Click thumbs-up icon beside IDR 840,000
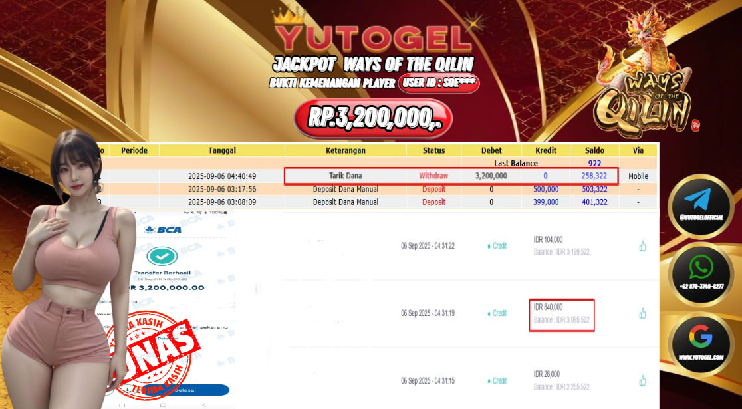Screen dimensions: 742x409 point(642,313)
